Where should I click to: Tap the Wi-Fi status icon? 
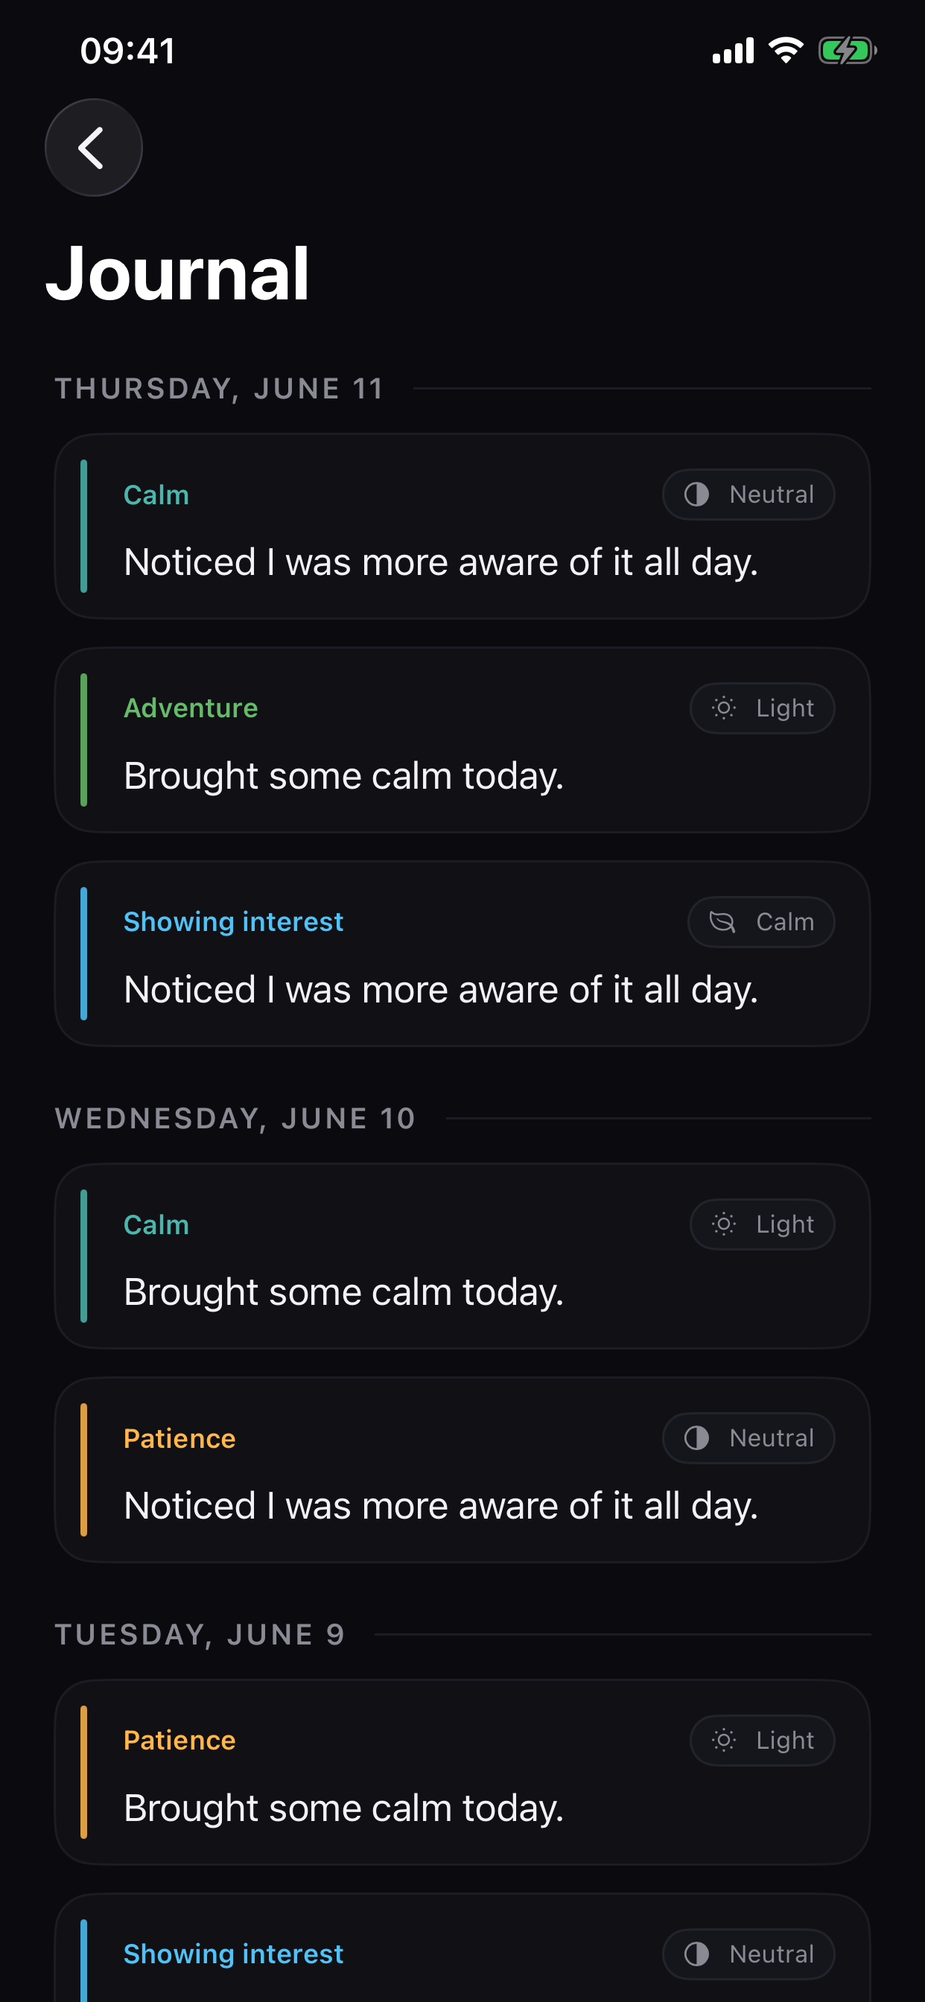click(786, 51)
